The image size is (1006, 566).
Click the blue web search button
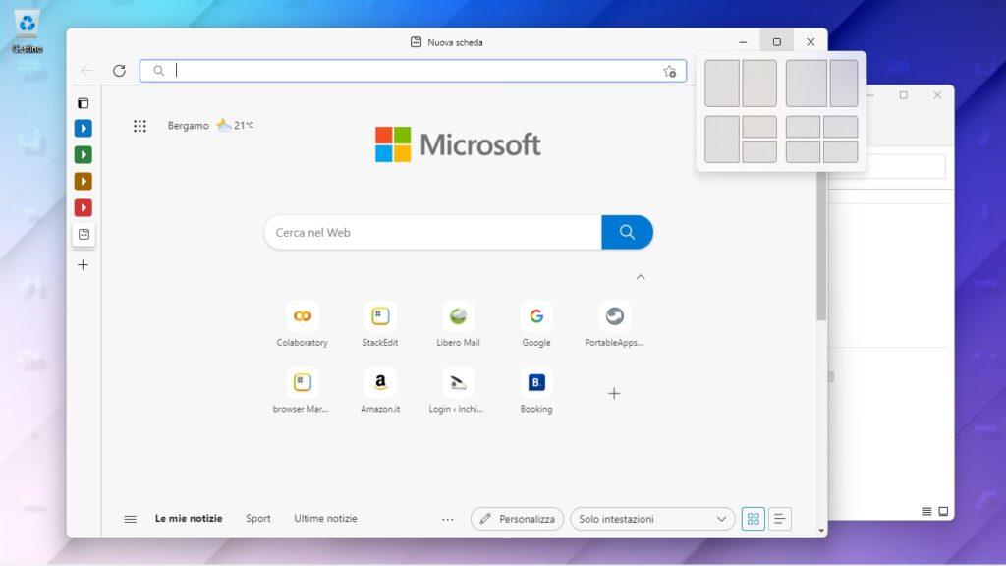pyautogui.click(x=627, y=232)
